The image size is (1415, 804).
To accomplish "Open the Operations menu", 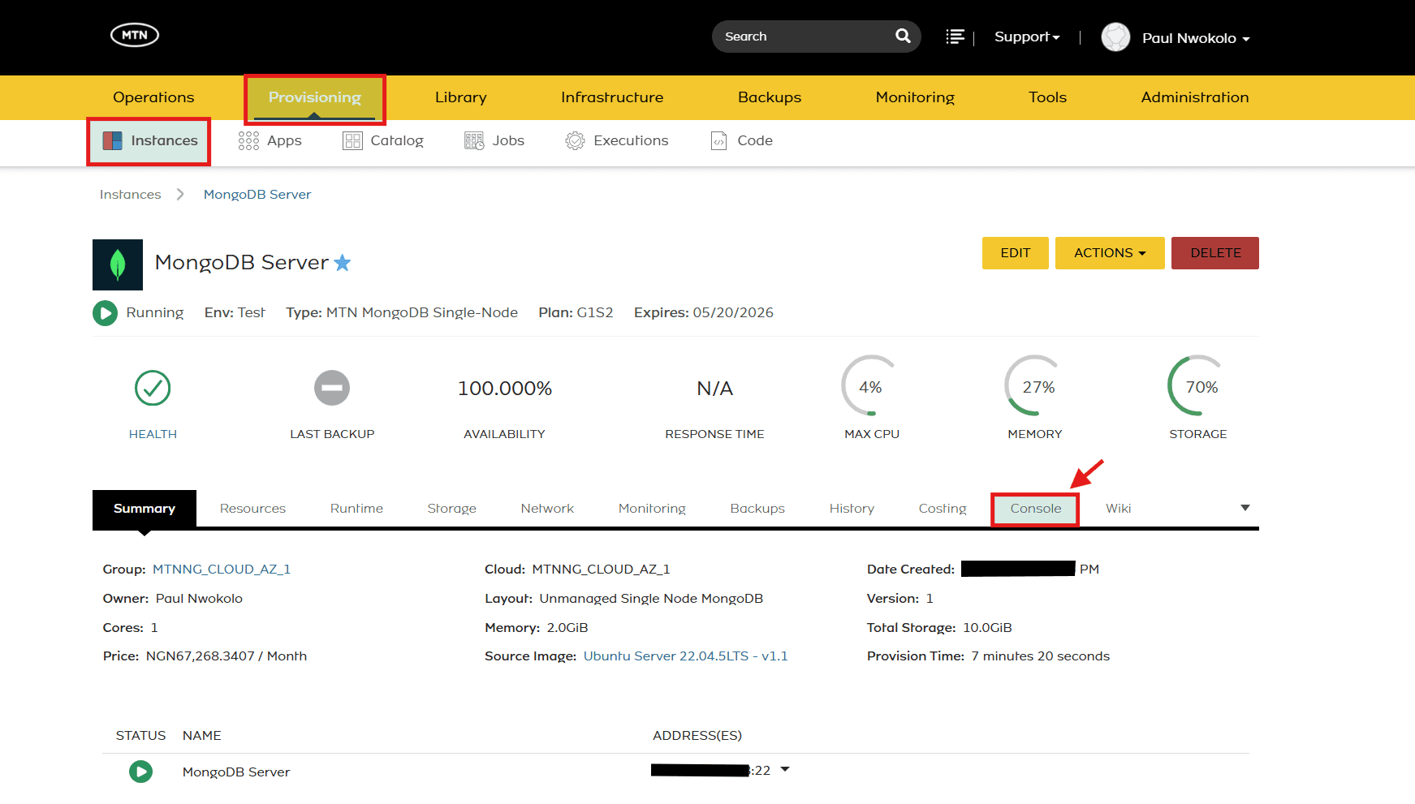I will point(153,97).
